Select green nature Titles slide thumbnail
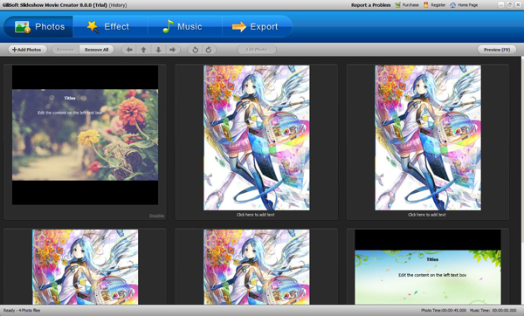 click(x=428, y=267)
